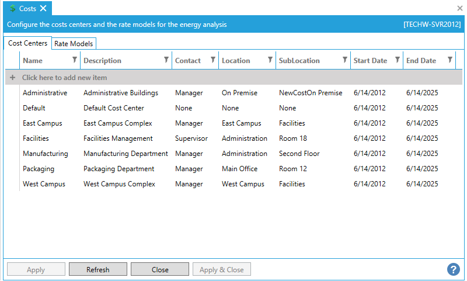This screenshot has width=467, height=281.
Task: Click the West Campus Complex description cell
Action: (119, 184)
